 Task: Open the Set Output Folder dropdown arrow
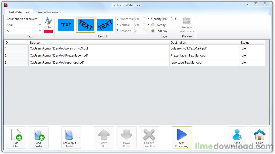pyautogui.click(x=80, y=137)
